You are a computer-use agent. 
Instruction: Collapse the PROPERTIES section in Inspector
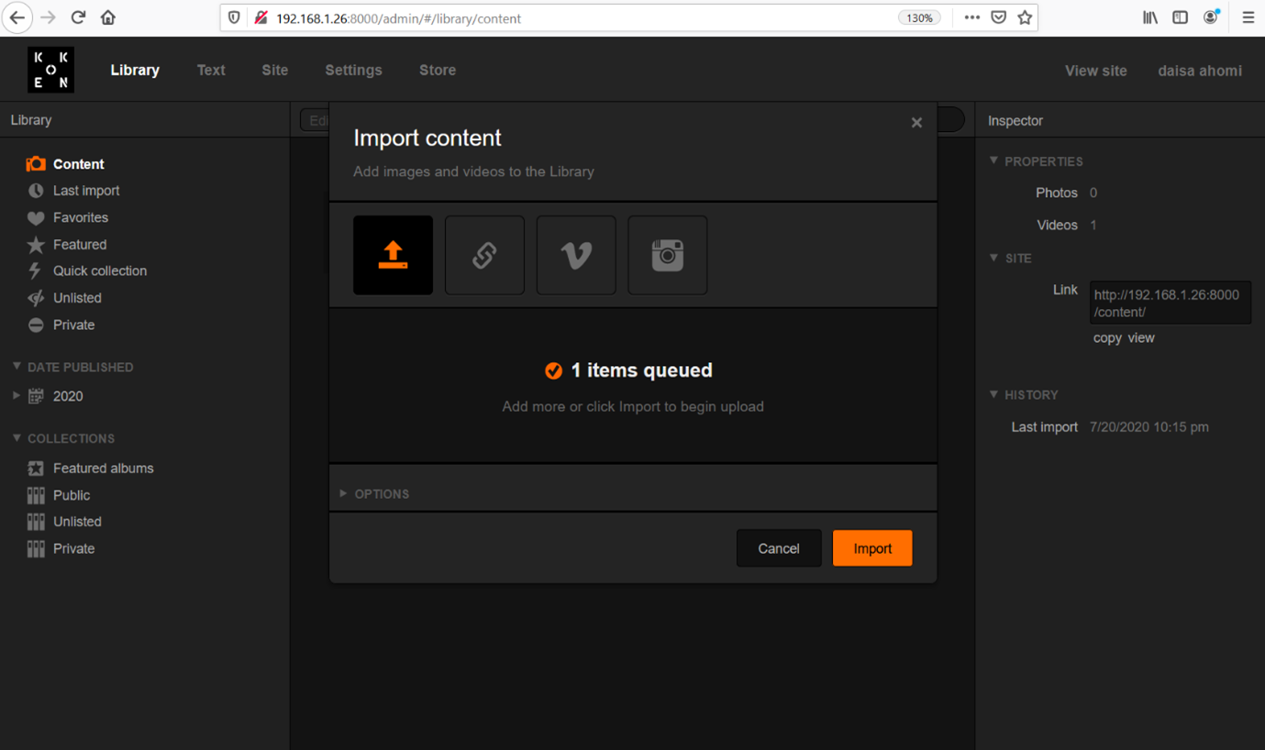click(993, 160)
